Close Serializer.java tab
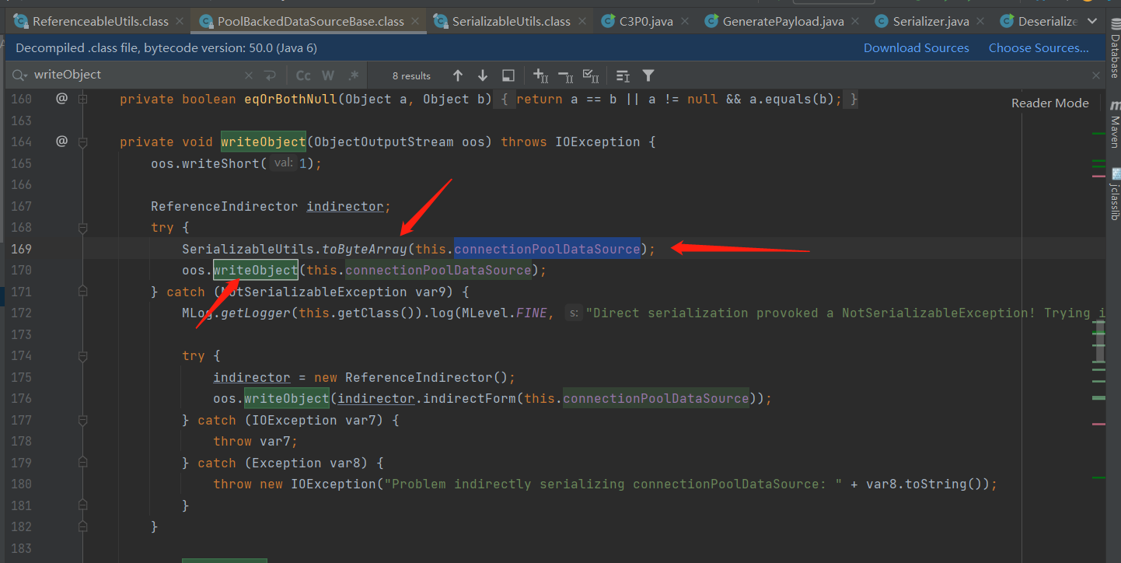Screen dimensions: 1121x563 click(x=980, y=21)
